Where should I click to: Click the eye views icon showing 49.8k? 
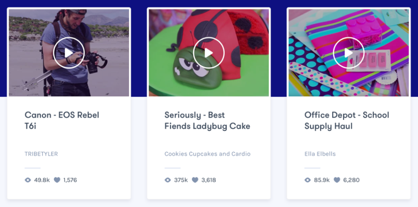(28, 180)
